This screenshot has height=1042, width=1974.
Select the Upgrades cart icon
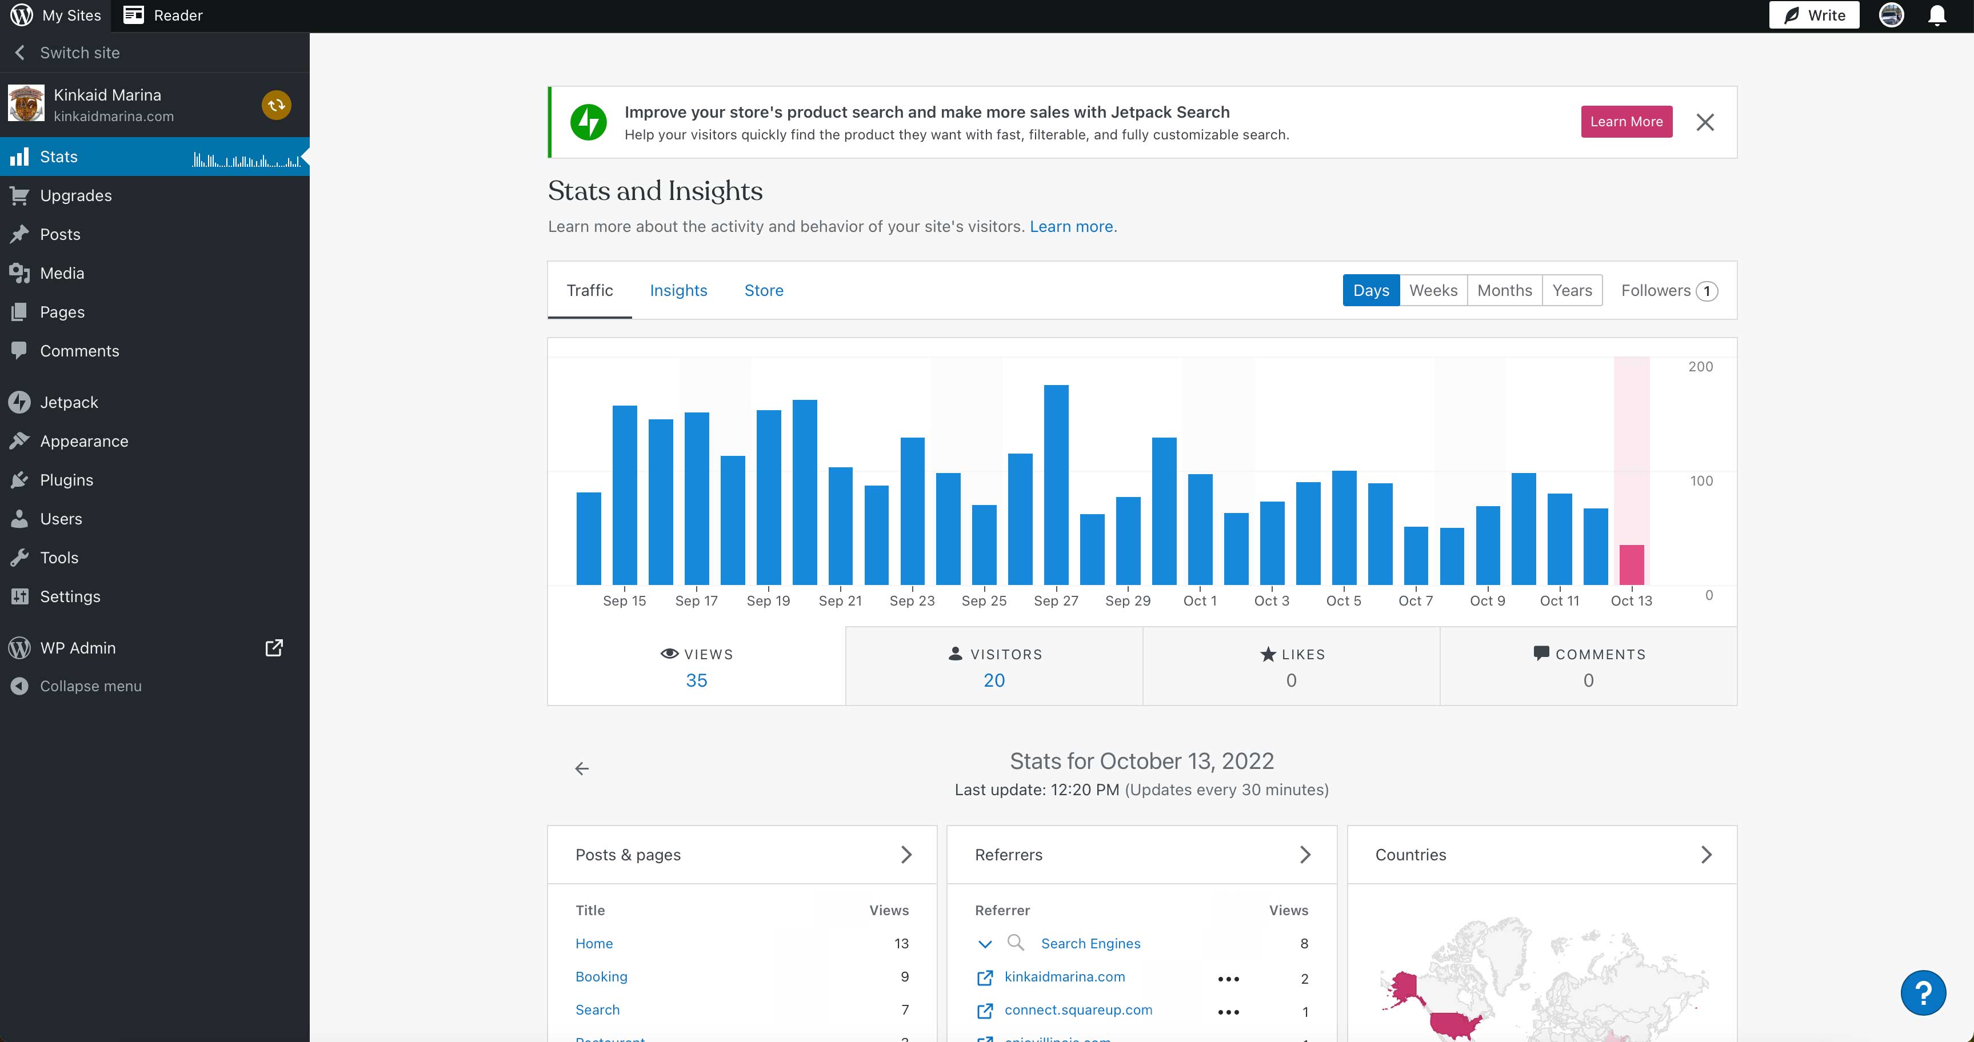(x=21, y=195)
